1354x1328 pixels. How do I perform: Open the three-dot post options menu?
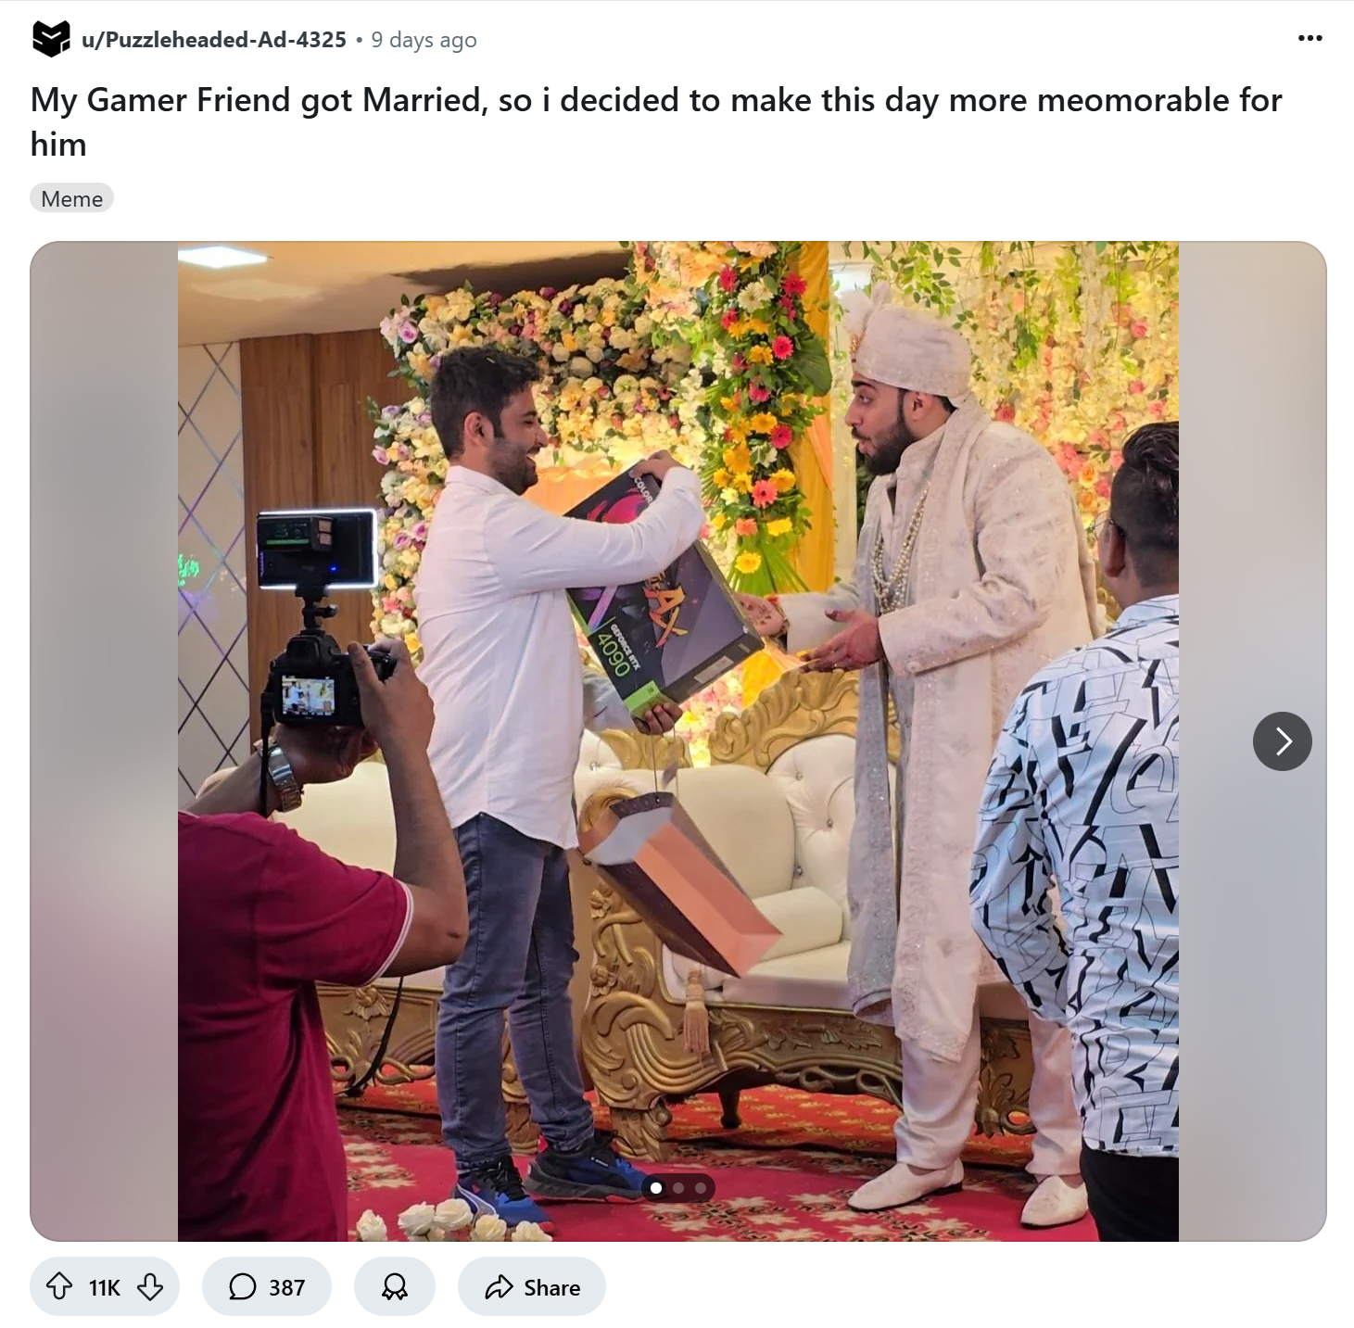[x=1310, y=39]
